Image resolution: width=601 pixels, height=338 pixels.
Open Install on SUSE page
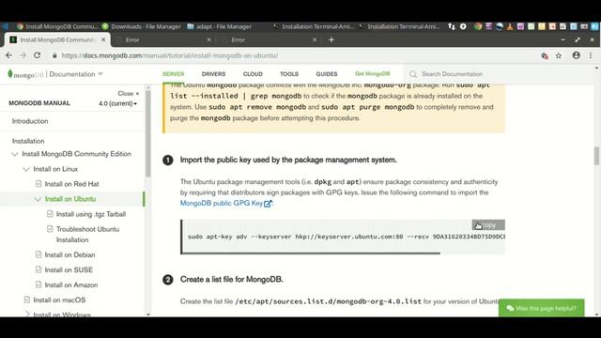69,269
